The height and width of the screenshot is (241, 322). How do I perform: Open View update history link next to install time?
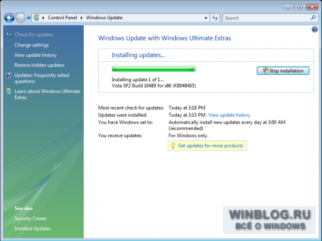229,115
